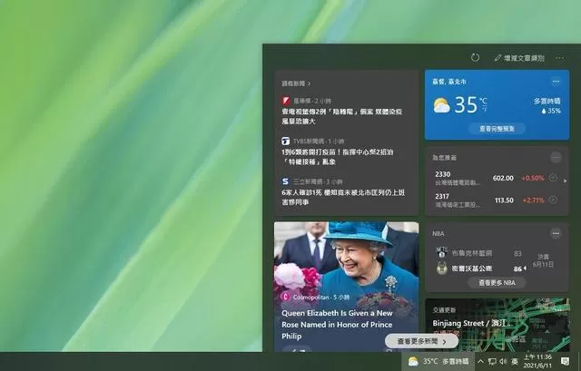The height and width of the screenshot is (371, 581).
Task: Click the Nets score of 83
Action: (517, 254)
